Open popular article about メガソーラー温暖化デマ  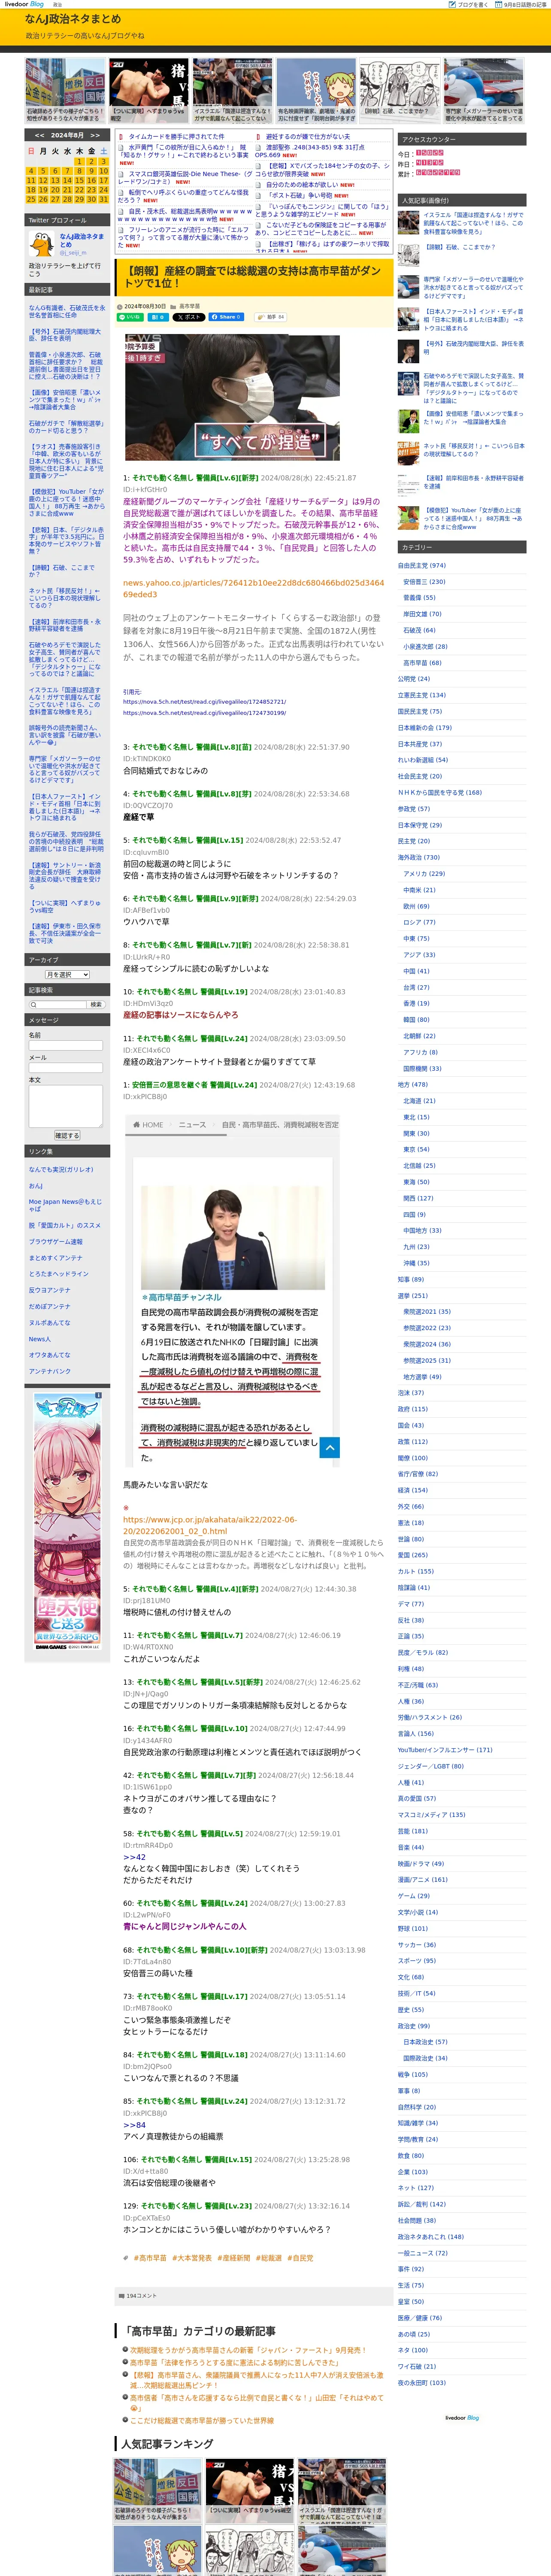pos(474,288)
